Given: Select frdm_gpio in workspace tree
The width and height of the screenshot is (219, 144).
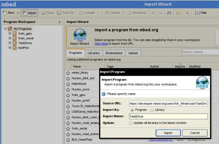Looking at the screenshot, I should 25,33.
